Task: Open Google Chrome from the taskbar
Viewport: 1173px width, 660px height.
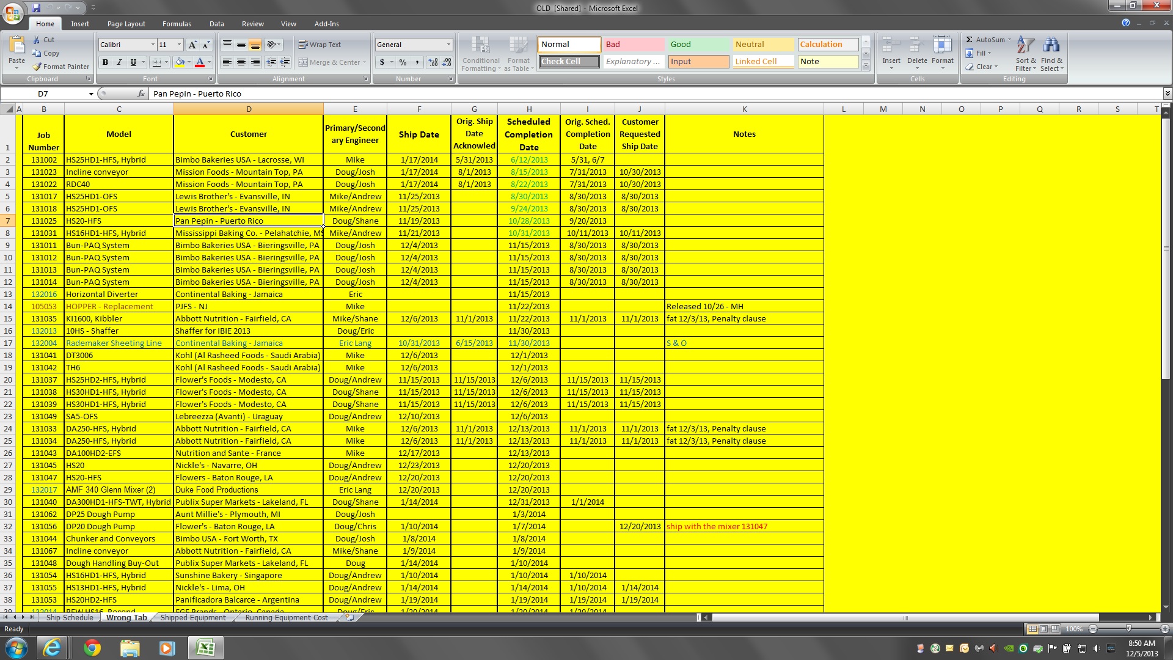Action: [92, 648]
